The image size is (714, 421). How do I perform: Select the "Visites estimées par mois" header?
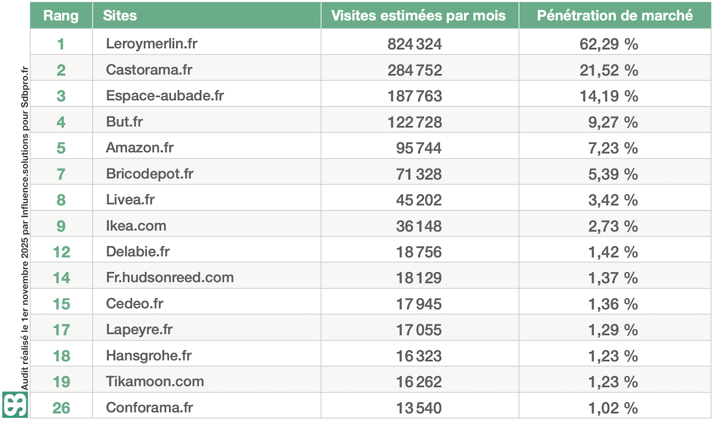click(418, 15)
